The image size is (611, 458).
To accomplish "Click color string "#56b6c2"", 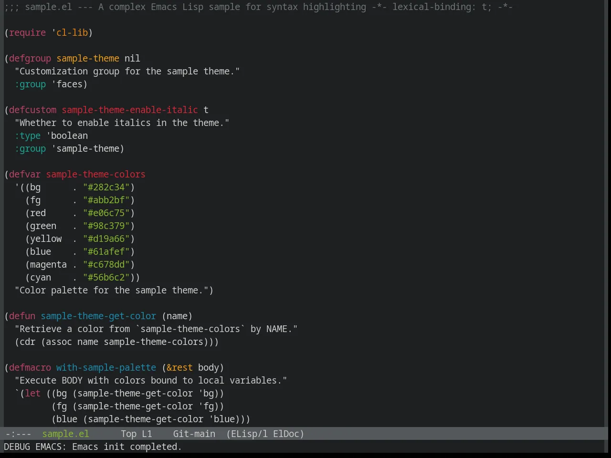I will 106,277.
